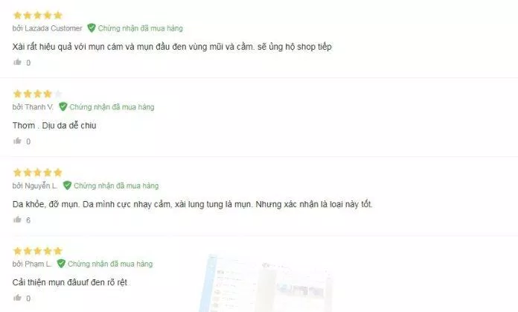Click faded thumbnail image beside Phạm L.'s review
The width and height of the screenshot is (518, 312).
[266, 283]
